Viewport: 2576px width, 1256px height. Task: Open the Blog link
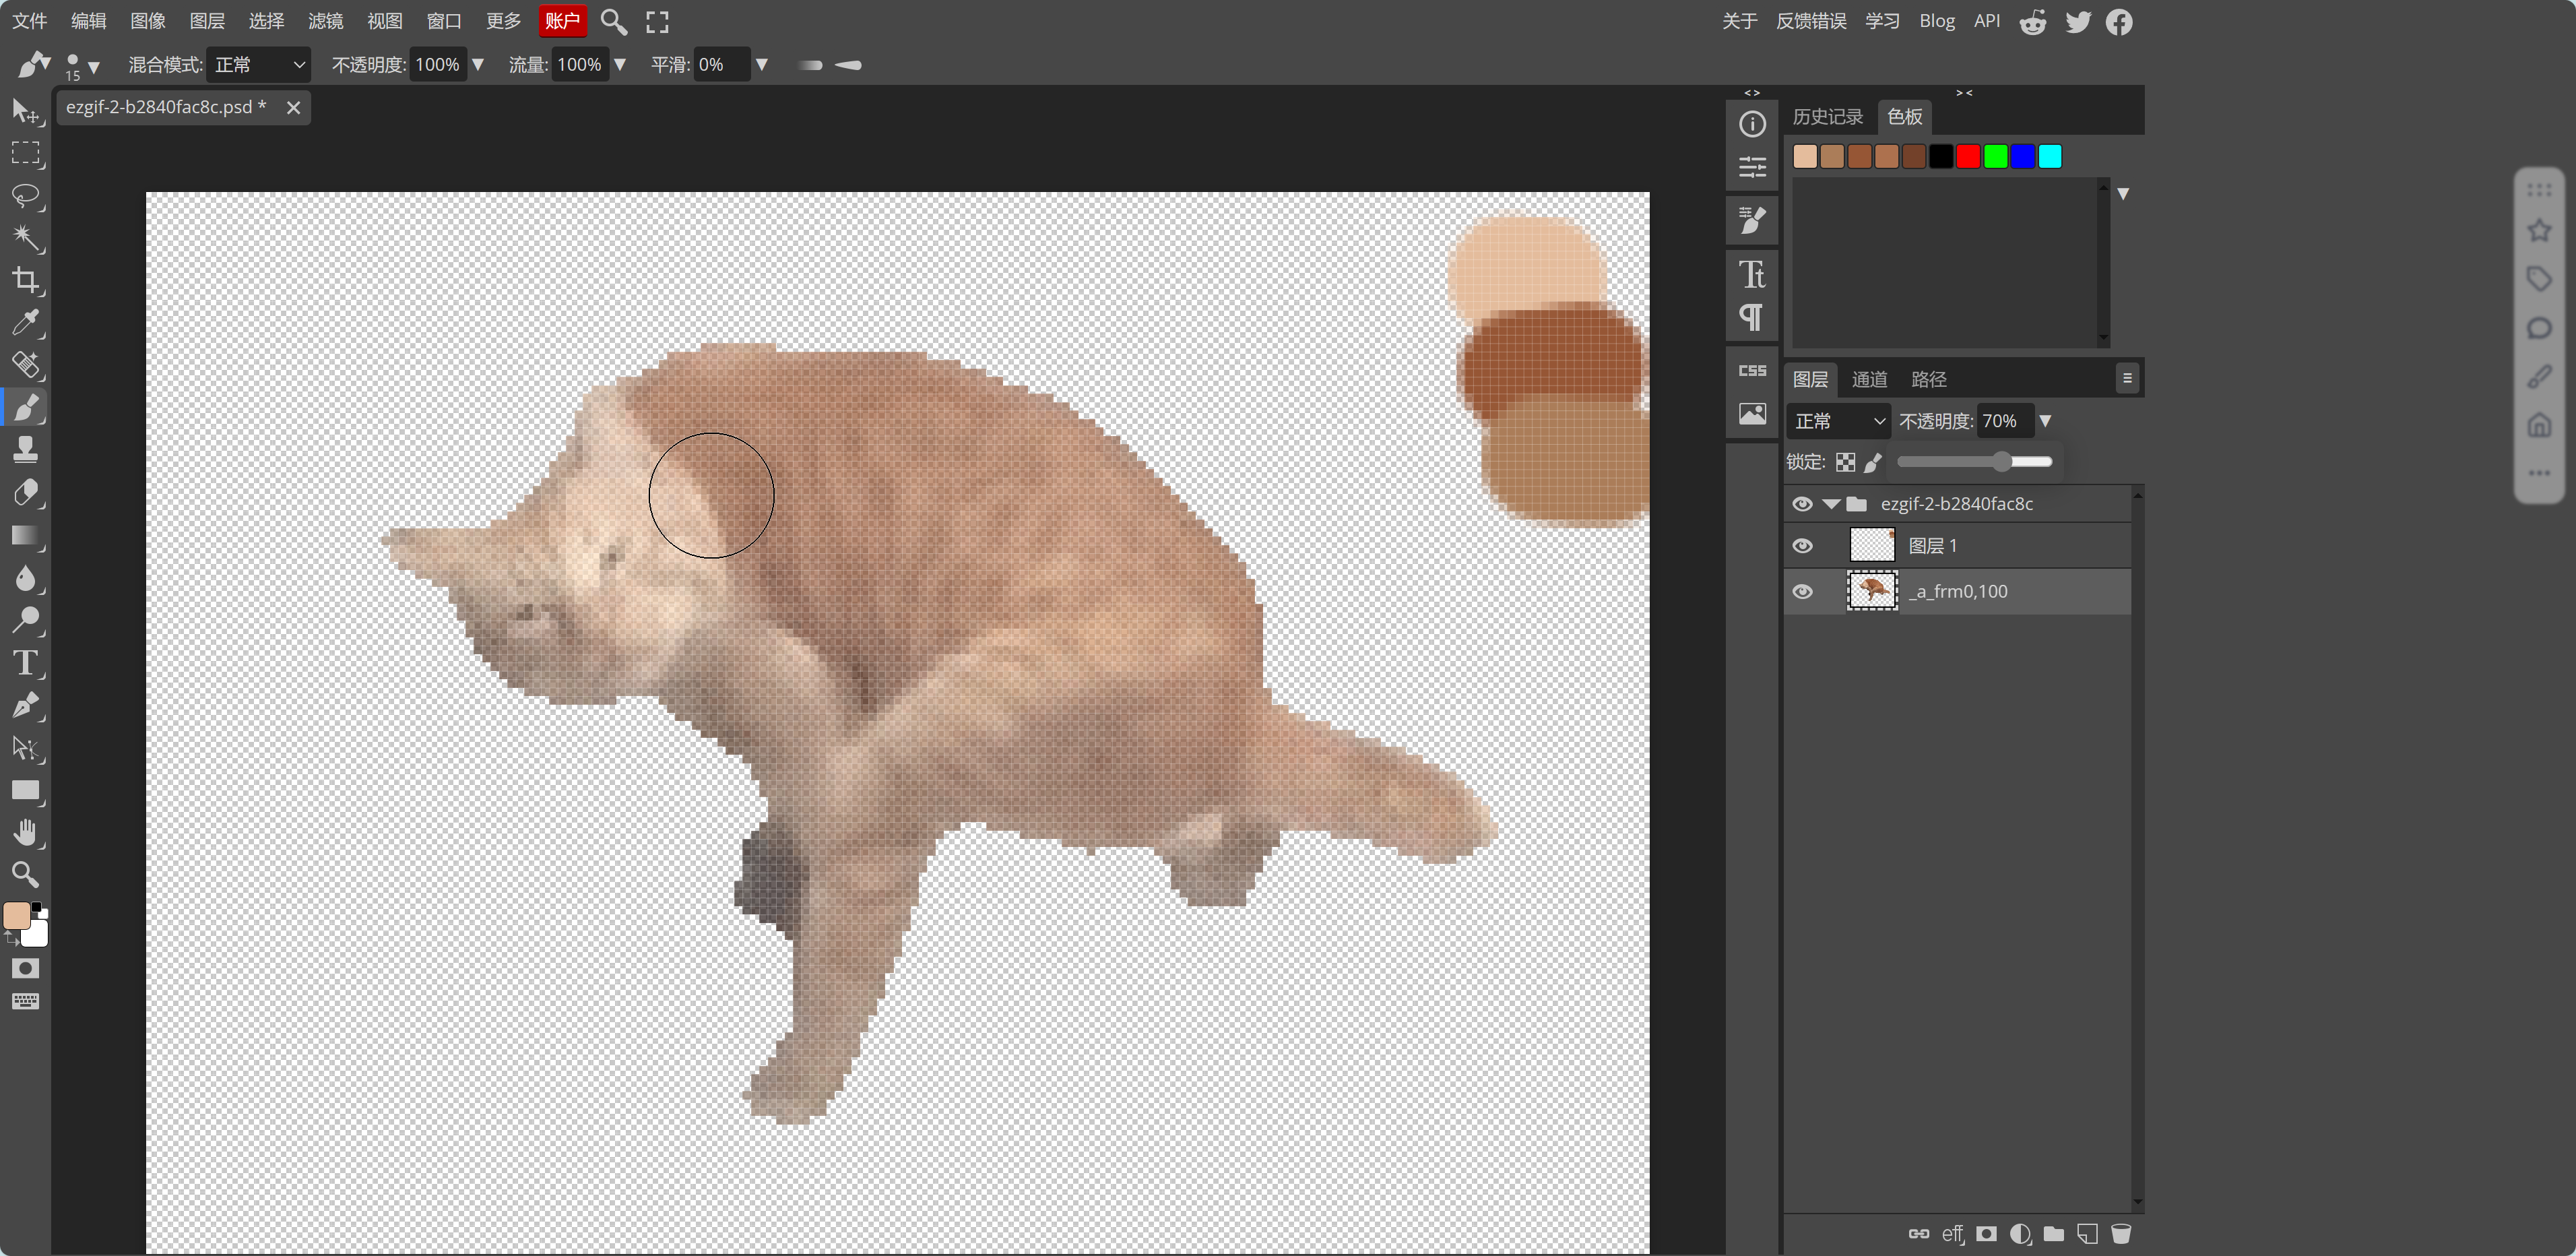(1936, 20)
